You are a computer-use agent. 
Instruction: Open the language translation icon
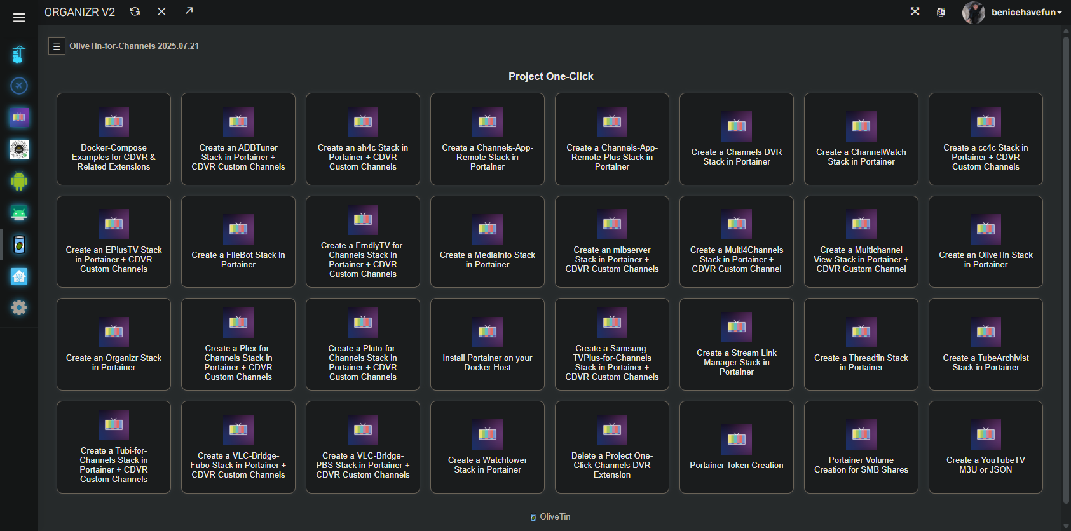(941, 12)
